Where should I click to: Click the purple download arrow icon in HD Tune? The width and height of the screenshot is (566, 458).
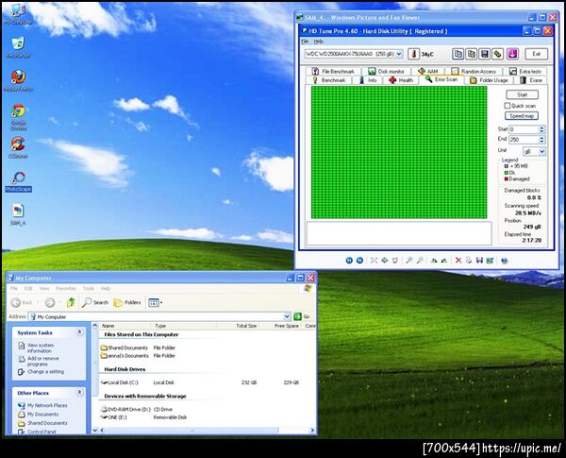512,54
